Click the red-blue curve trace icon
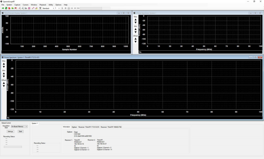 (33, 8)
